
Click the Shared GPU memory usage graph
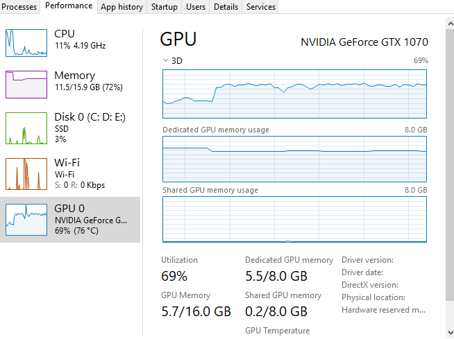pos(295,219)
